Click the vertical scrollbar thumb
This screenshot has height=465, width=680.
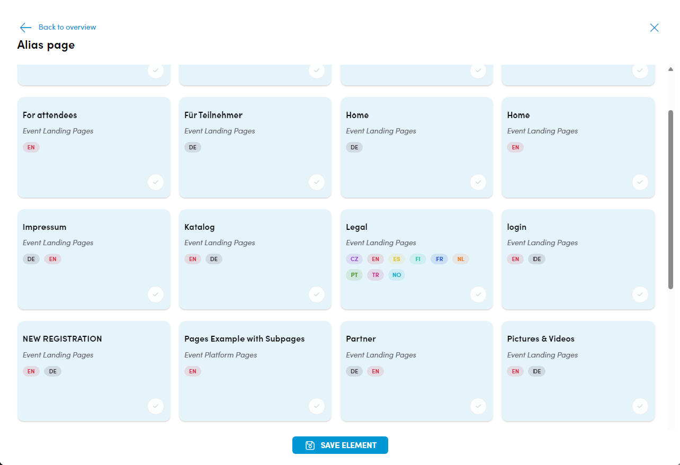670,200
